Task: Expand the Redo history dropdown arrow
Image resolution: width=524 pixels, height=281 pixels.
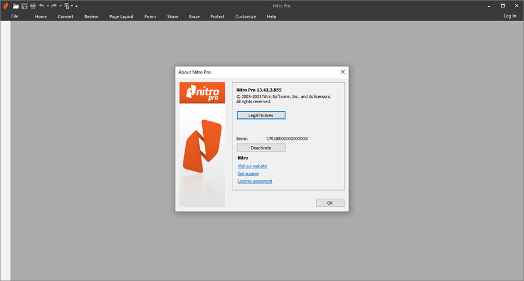Action: pyautogui.click(x=61, y=6)
